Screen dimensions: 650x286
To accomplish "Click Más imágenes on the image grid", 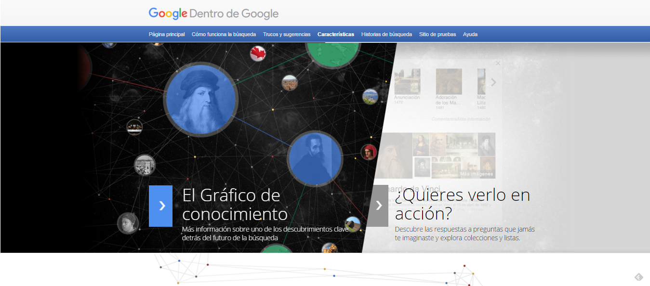I will click(x=477, y=174).
